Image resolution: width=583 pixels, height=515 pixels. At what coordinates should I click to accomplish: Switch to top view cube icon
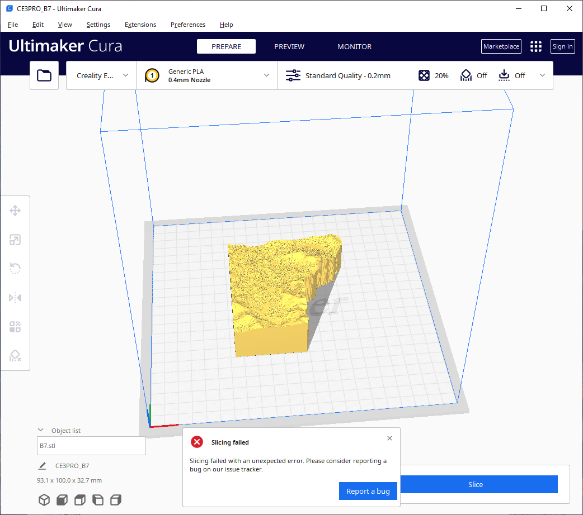(x=80, y=500)
